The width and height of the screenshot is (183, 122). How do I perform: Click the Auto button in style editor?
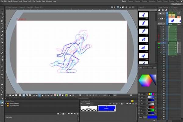(x=141, y=117)
